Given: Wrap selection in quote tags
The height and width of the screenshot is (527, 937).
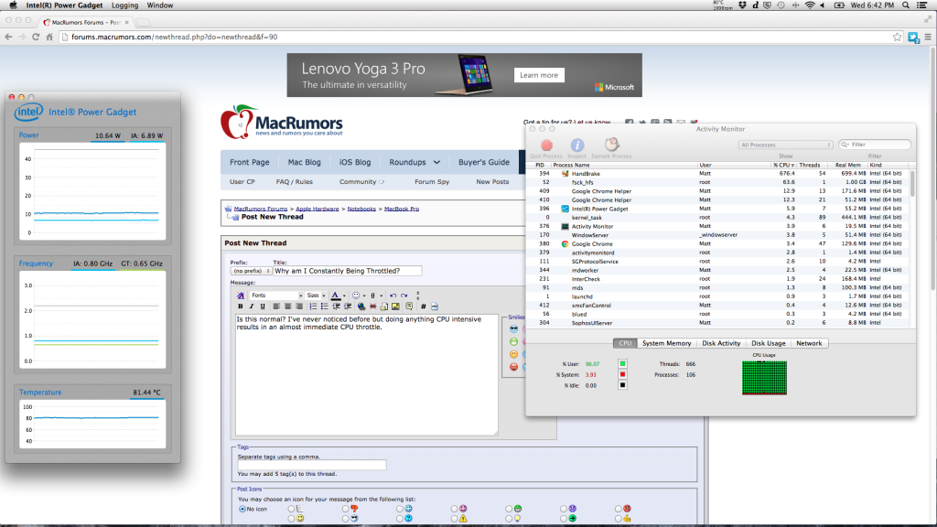Looking at the screenshot, I should point(409,306).
